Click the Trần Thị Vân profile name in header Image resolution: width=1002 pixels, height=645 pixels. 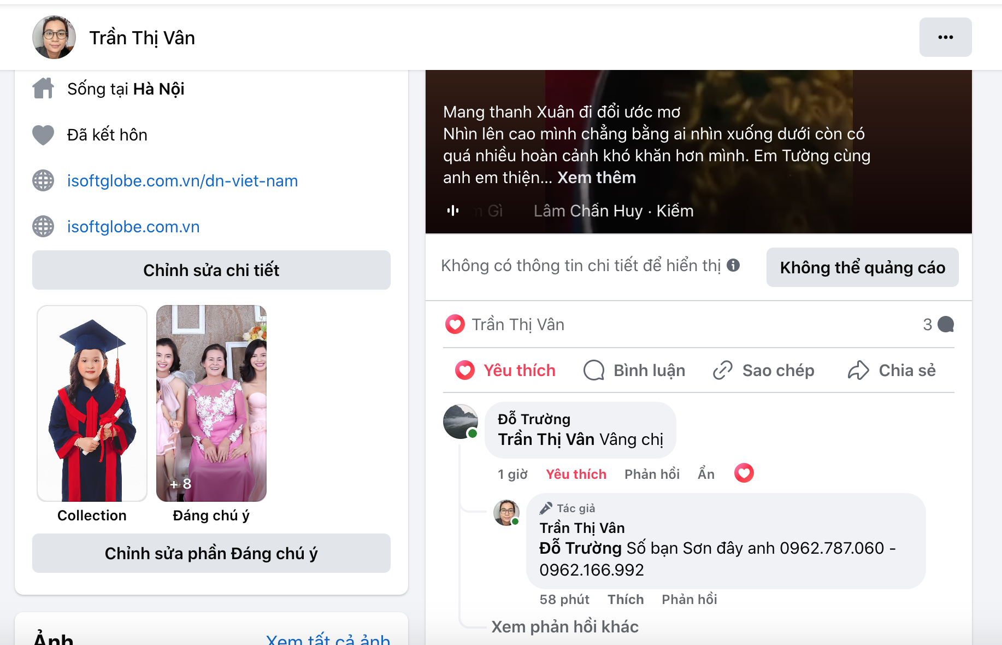click(142, 38)
